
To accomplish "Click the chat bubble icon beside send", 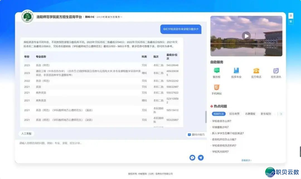I will 192,158.
